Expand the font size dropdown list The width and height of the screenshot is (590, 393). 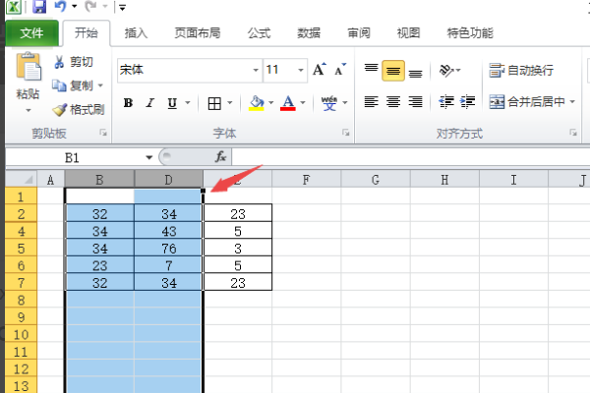tap(301, 71)
